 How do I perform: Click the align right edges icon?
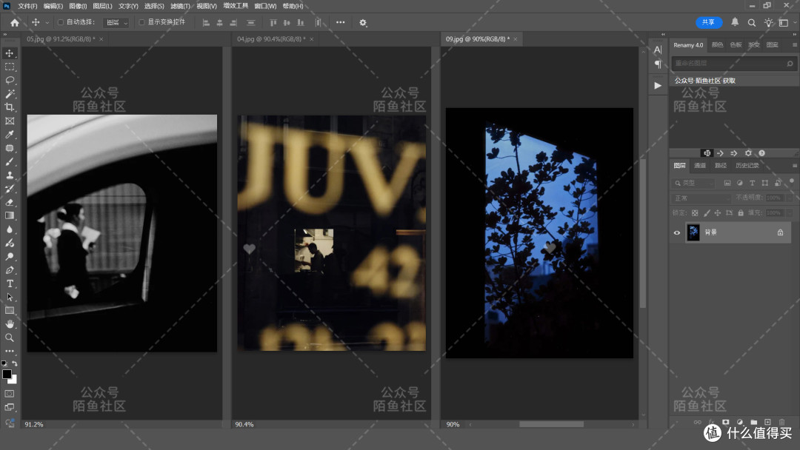233,22
